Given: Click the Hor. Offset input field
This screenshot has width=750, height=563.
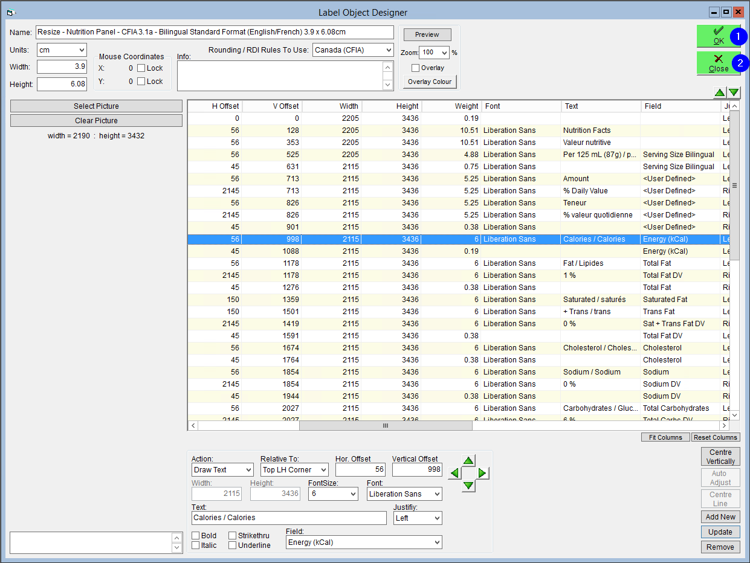Looking at the screenshot, I should (361, 470).
